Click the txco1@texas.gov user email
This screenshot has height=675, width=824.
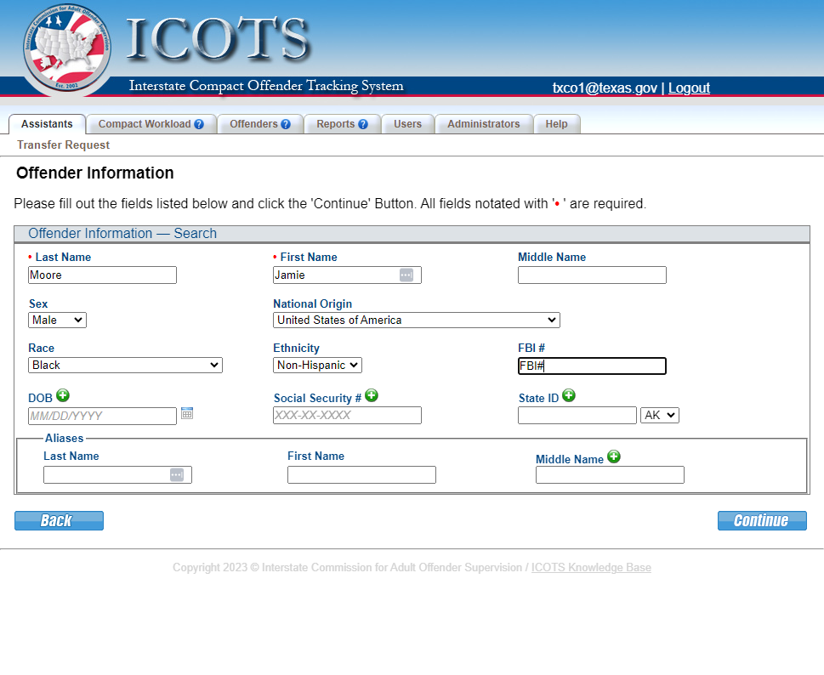[605, 88]
